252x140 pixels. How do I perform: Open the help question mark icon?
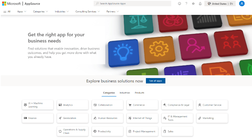point(186,4)
